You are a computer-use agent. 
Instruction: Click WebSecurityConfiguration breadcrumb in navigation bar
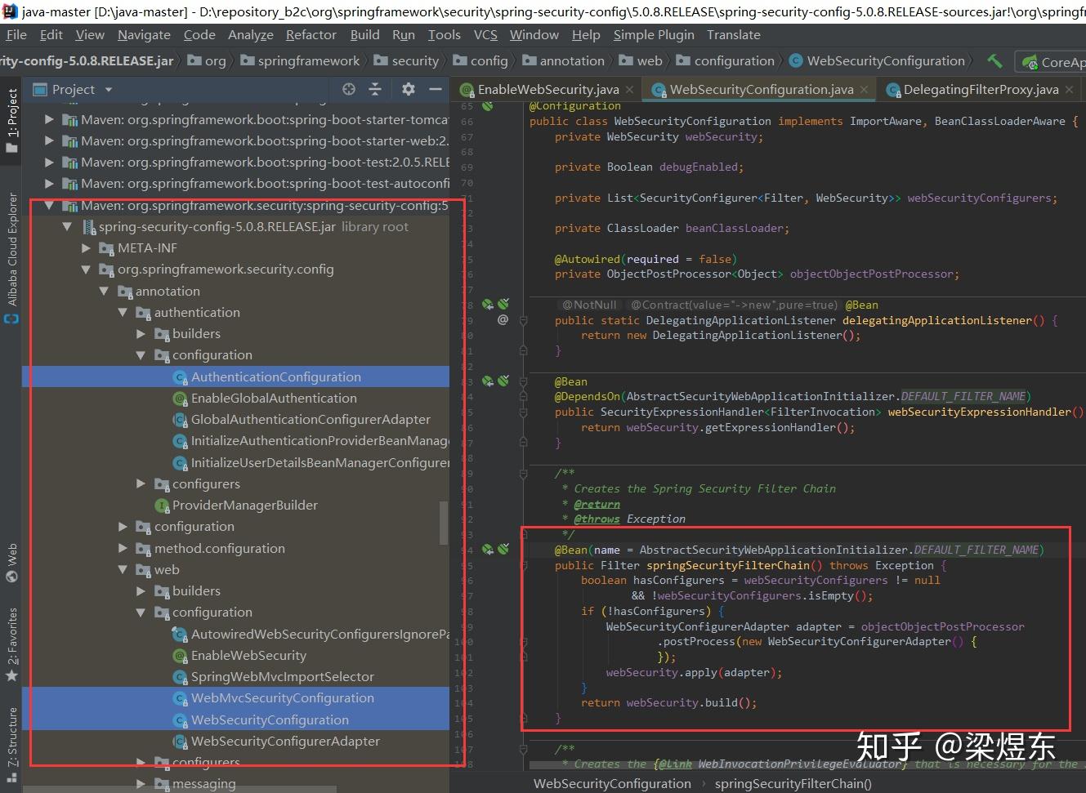[x=878, y=61]
